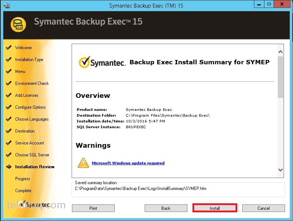This screenshot has height=221, width=293.
Task: Select the Menu step in sidebar
Action: click(20, 71)
